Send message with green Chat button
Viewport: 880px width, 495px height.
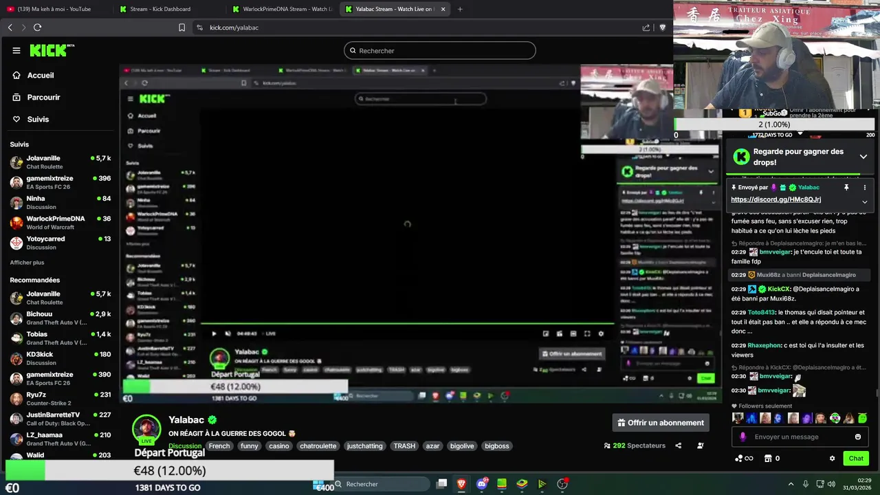(x=856, y=459)
